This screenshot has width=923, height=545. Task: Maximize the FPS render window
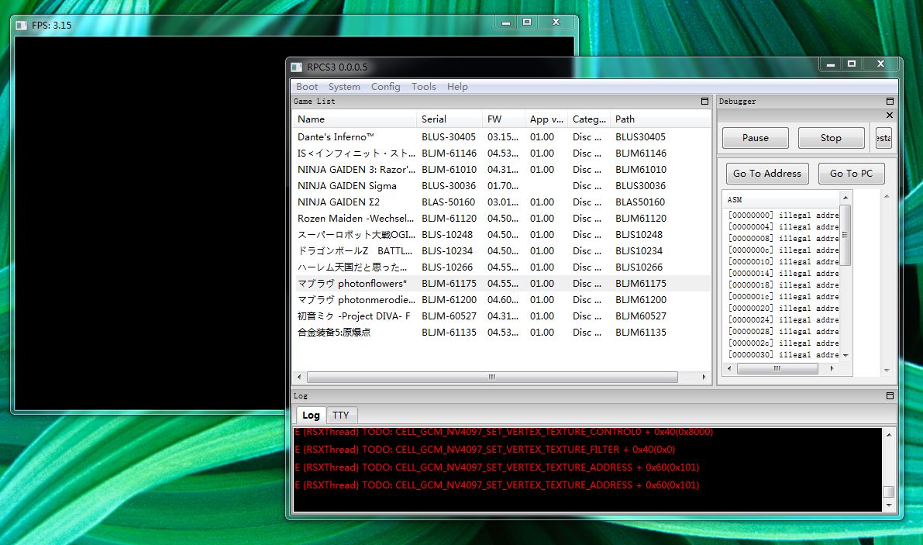527,22
